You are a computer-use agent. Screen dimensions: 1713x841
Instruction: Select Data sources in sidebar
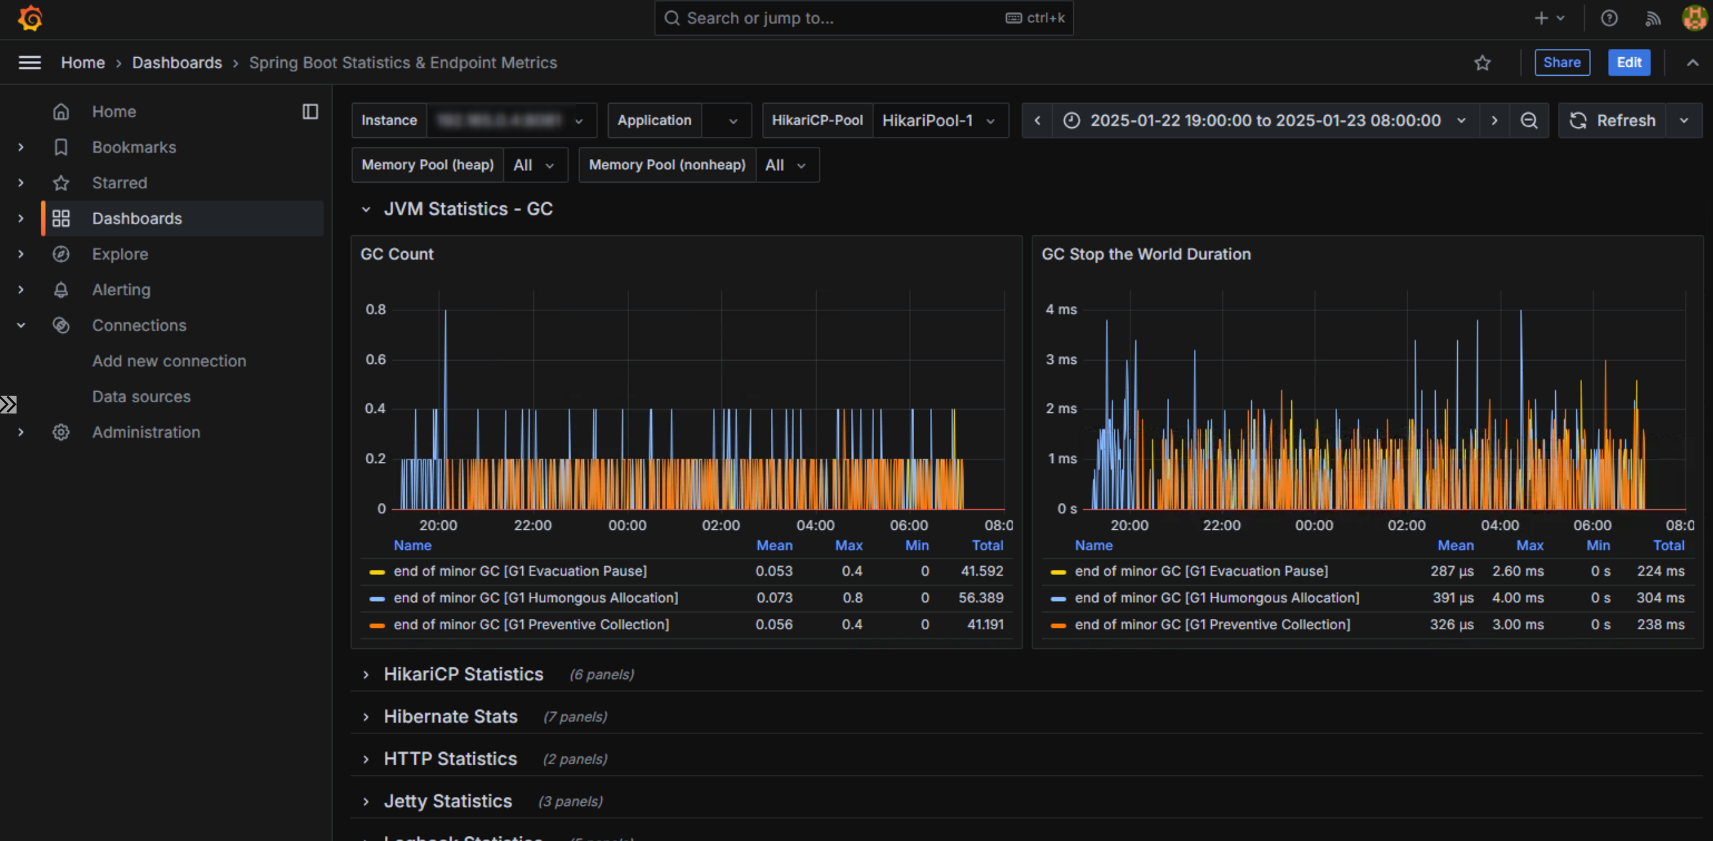point(141,396)
